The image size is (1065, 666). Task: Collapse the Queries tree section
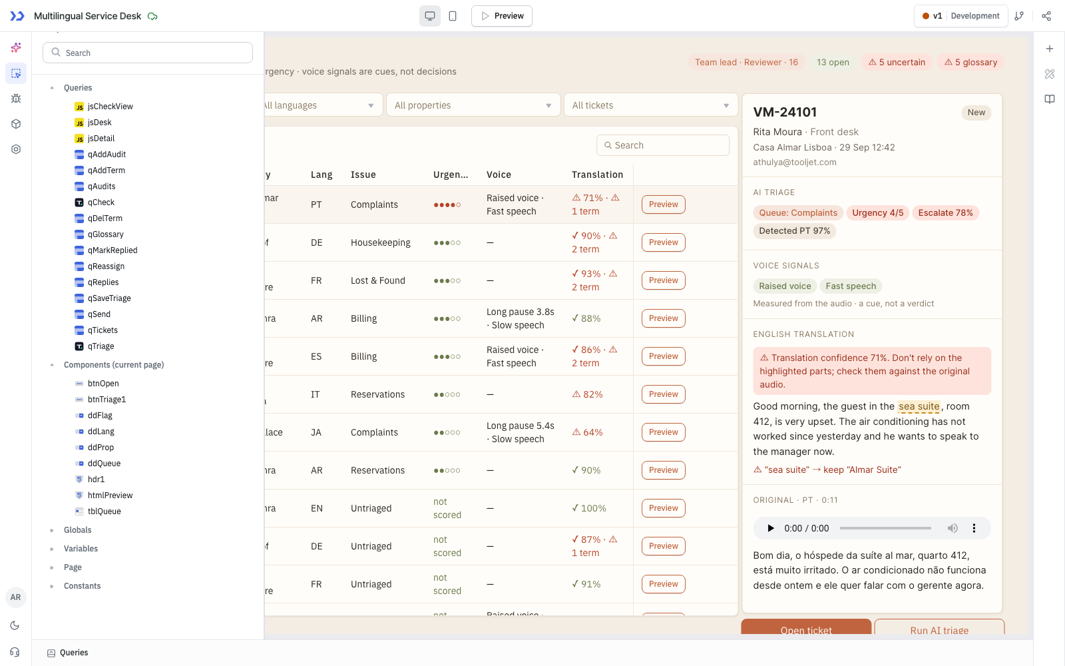pos(52,88)
